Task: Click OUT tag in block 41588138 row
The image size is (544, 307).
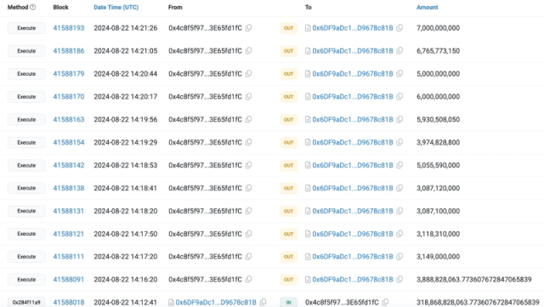Action: coord(289,188)
